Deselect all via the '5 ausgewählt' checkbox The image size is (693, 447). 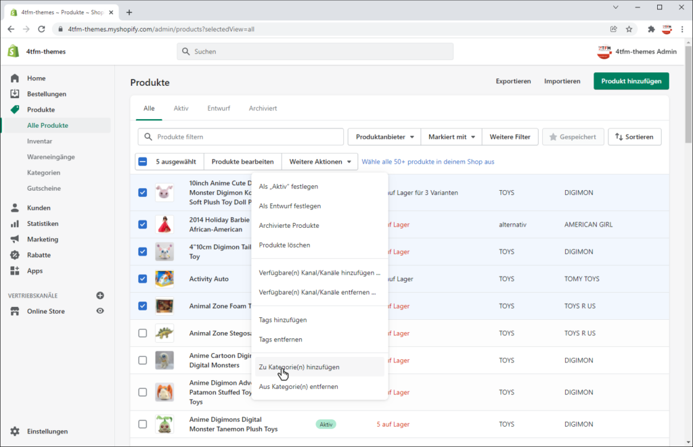point(143,162)
